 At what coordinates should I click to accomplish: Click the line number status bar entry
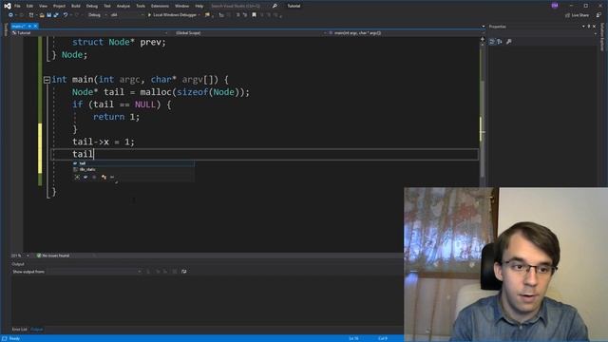[353, 338]
